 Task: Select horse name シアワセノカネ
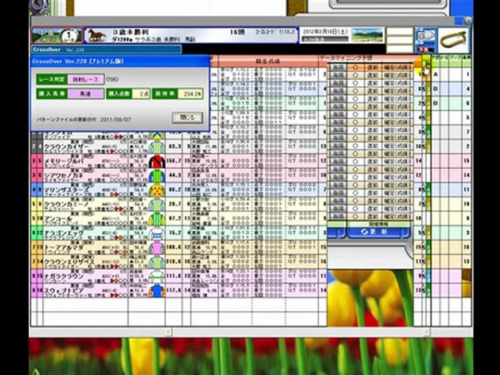click(x=64, y=176)
